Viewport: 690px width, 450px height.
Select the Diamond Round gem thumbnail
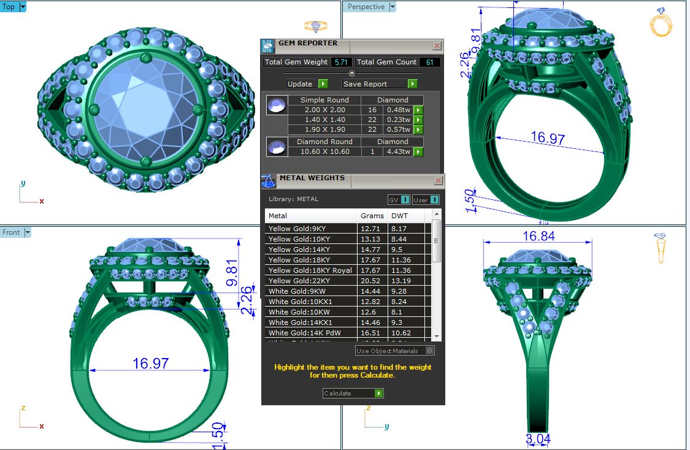(277, 147)
